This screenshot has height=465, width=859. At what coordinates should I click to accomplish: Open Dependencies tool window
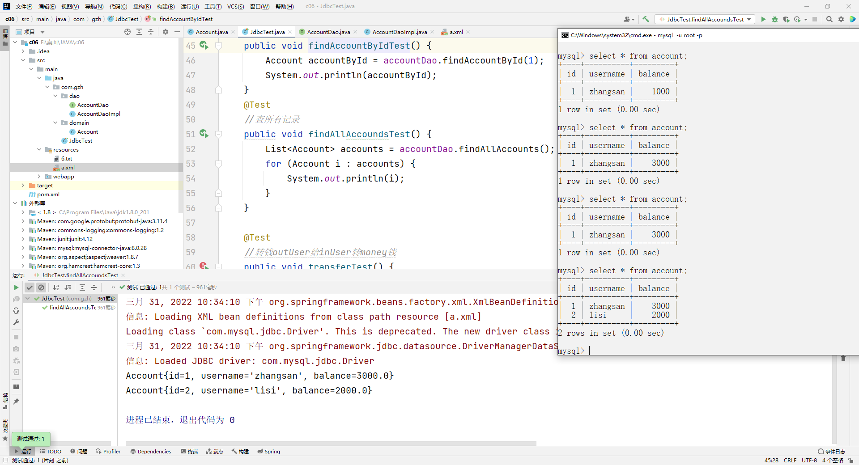tap(150, 452)
